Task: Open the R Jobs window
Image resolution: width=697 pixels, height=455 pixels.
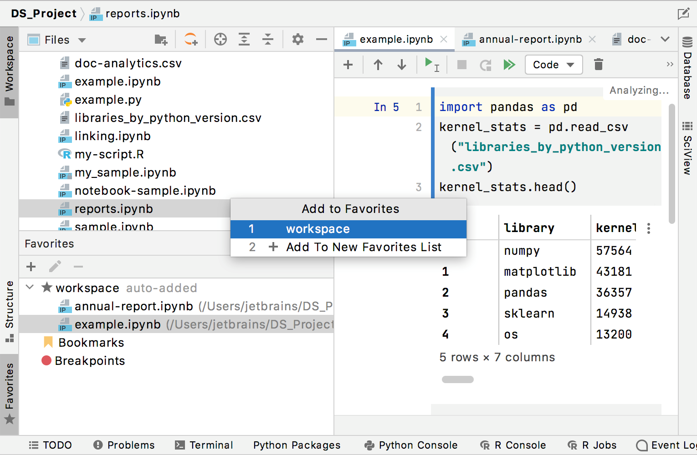Action: [592, 445]
